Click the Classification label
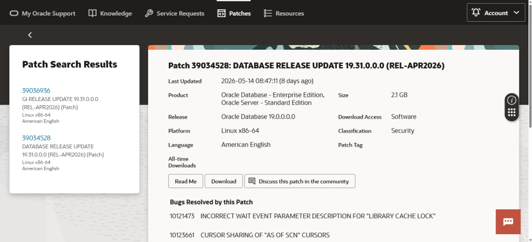Screen dimensions: 532x242 point(355,131)
